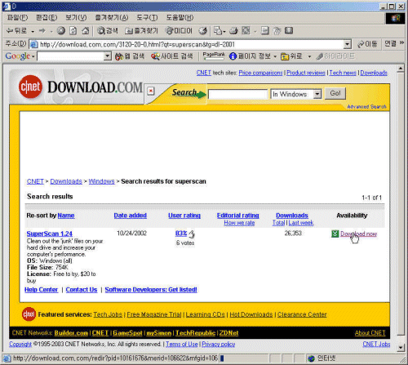Re-sort results by Date added
Image resolution: width=408 pixels, height=365 pixels.
[x=131, y=216]
